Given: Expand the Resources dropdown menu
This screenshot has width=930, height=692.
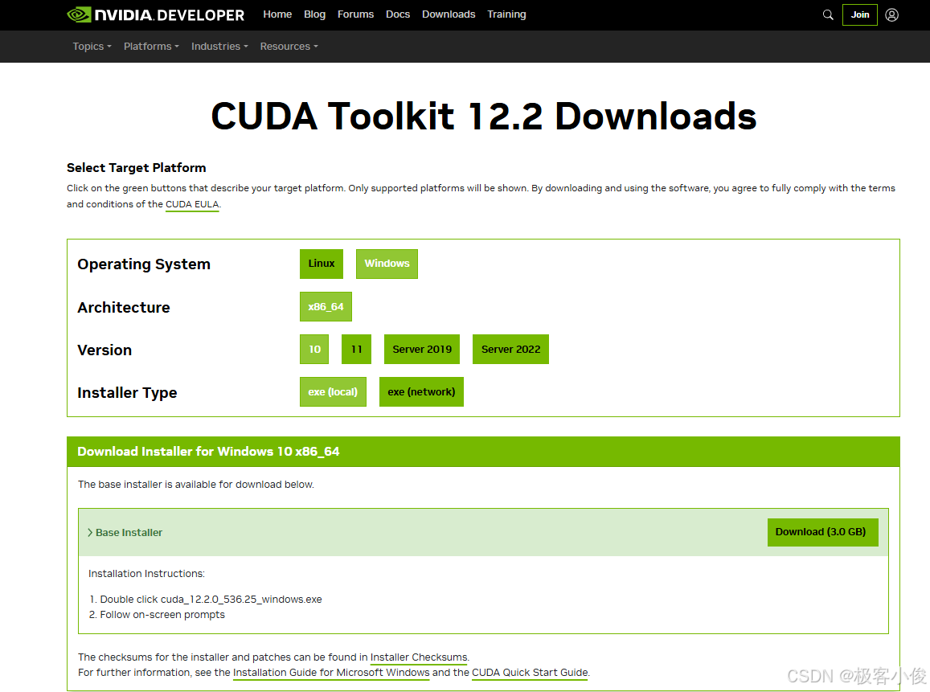Looking at the screenshot, I should (289, 47).
